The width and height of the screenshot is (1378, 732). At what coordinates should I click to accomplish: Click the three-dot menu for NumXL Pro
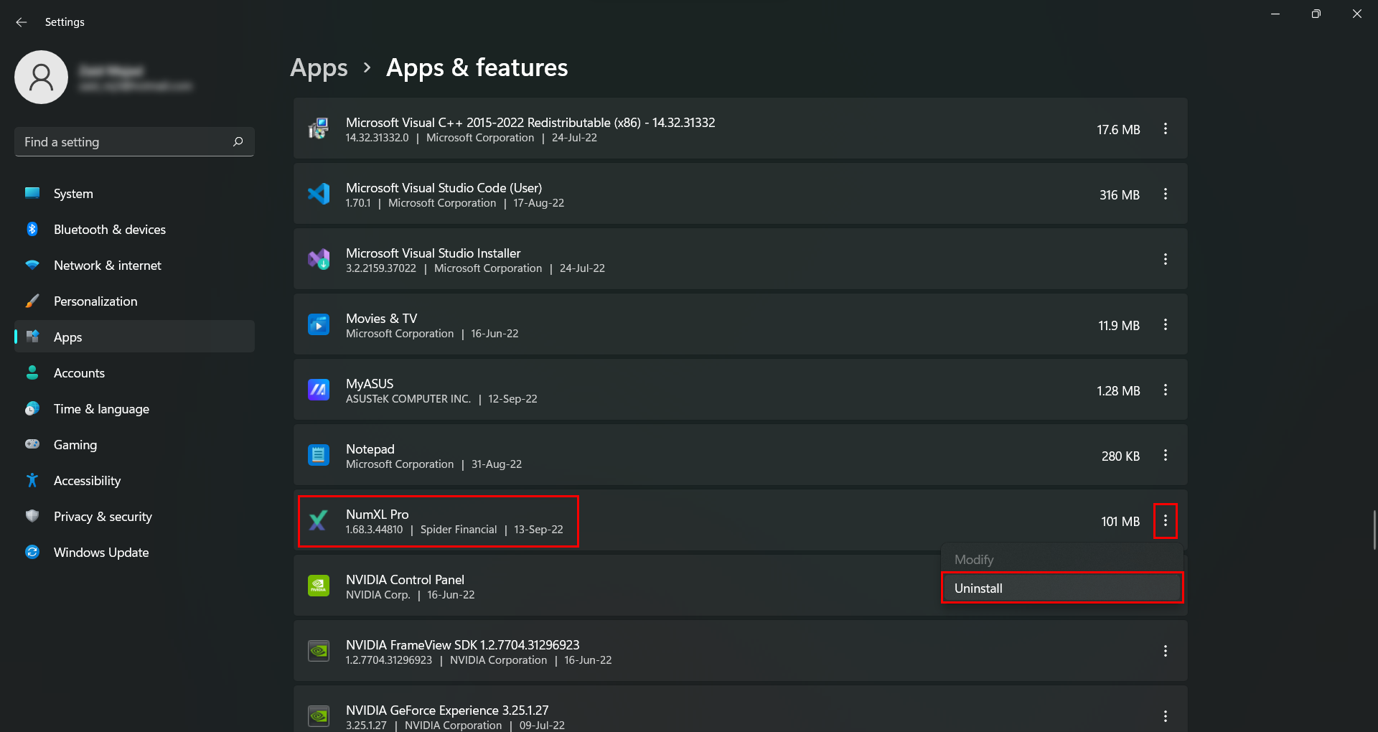click(x=1166, y=520)
